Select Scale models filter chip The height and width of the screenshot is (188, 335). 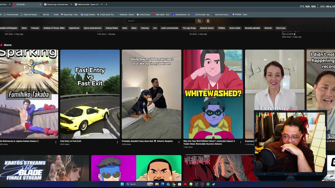235,28
